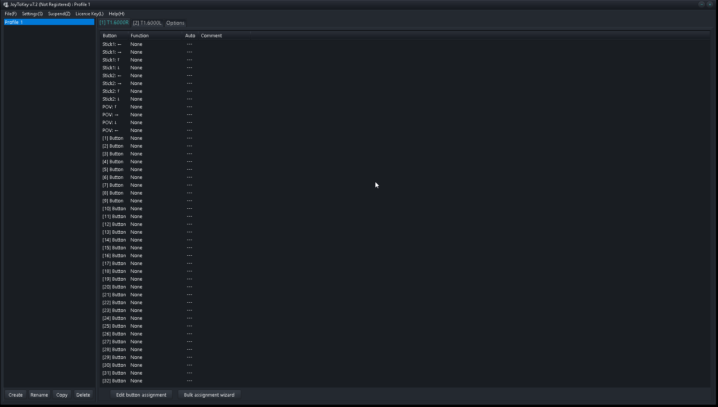Image resolution: width=718 pixels, height=407 pixels.
Task: Rename the selected profile
Action: click(39, 395)
